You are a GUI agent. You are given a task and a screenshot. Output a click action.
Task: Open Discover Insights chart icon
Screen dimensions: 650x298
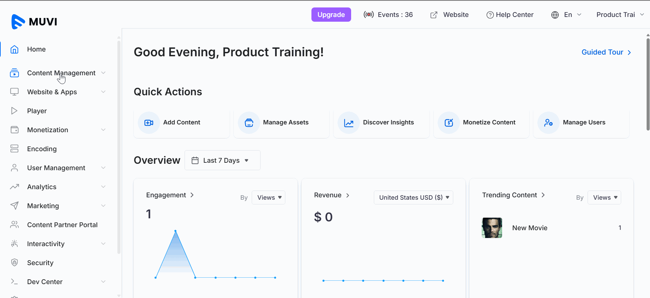349,123
